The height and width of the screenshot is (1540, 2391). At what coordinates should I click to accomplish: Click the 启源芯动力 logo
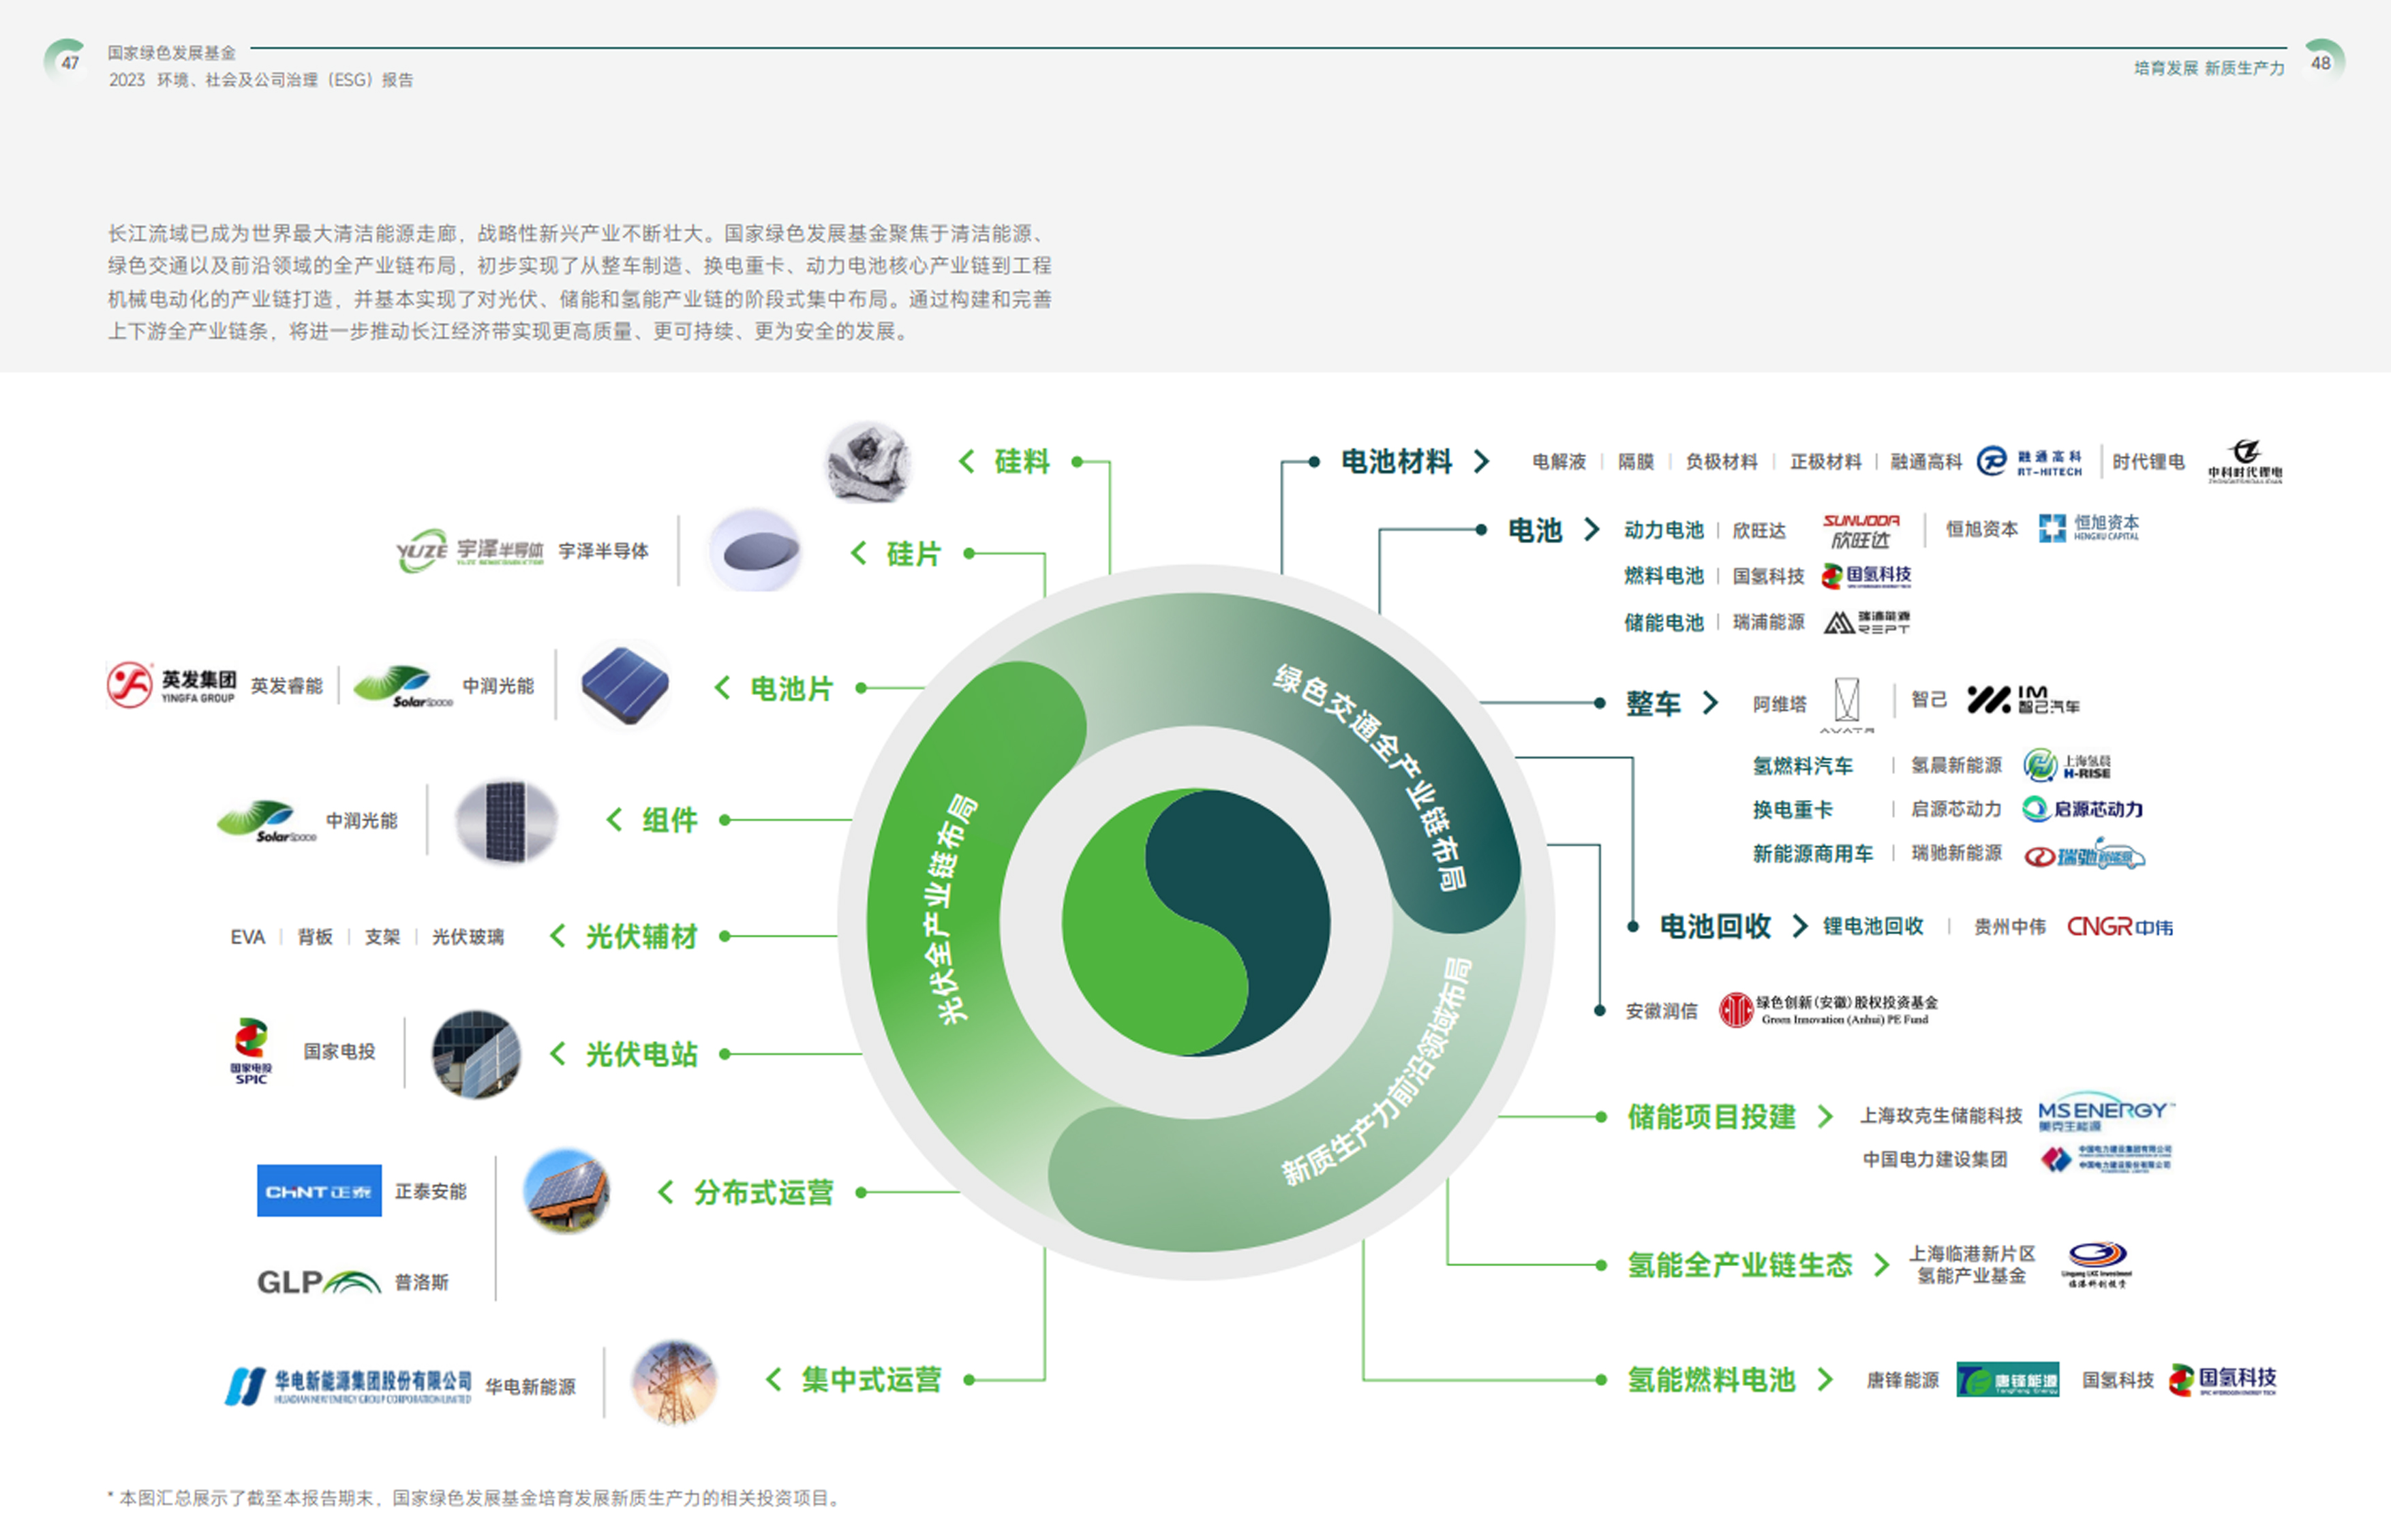(2082, 809)
